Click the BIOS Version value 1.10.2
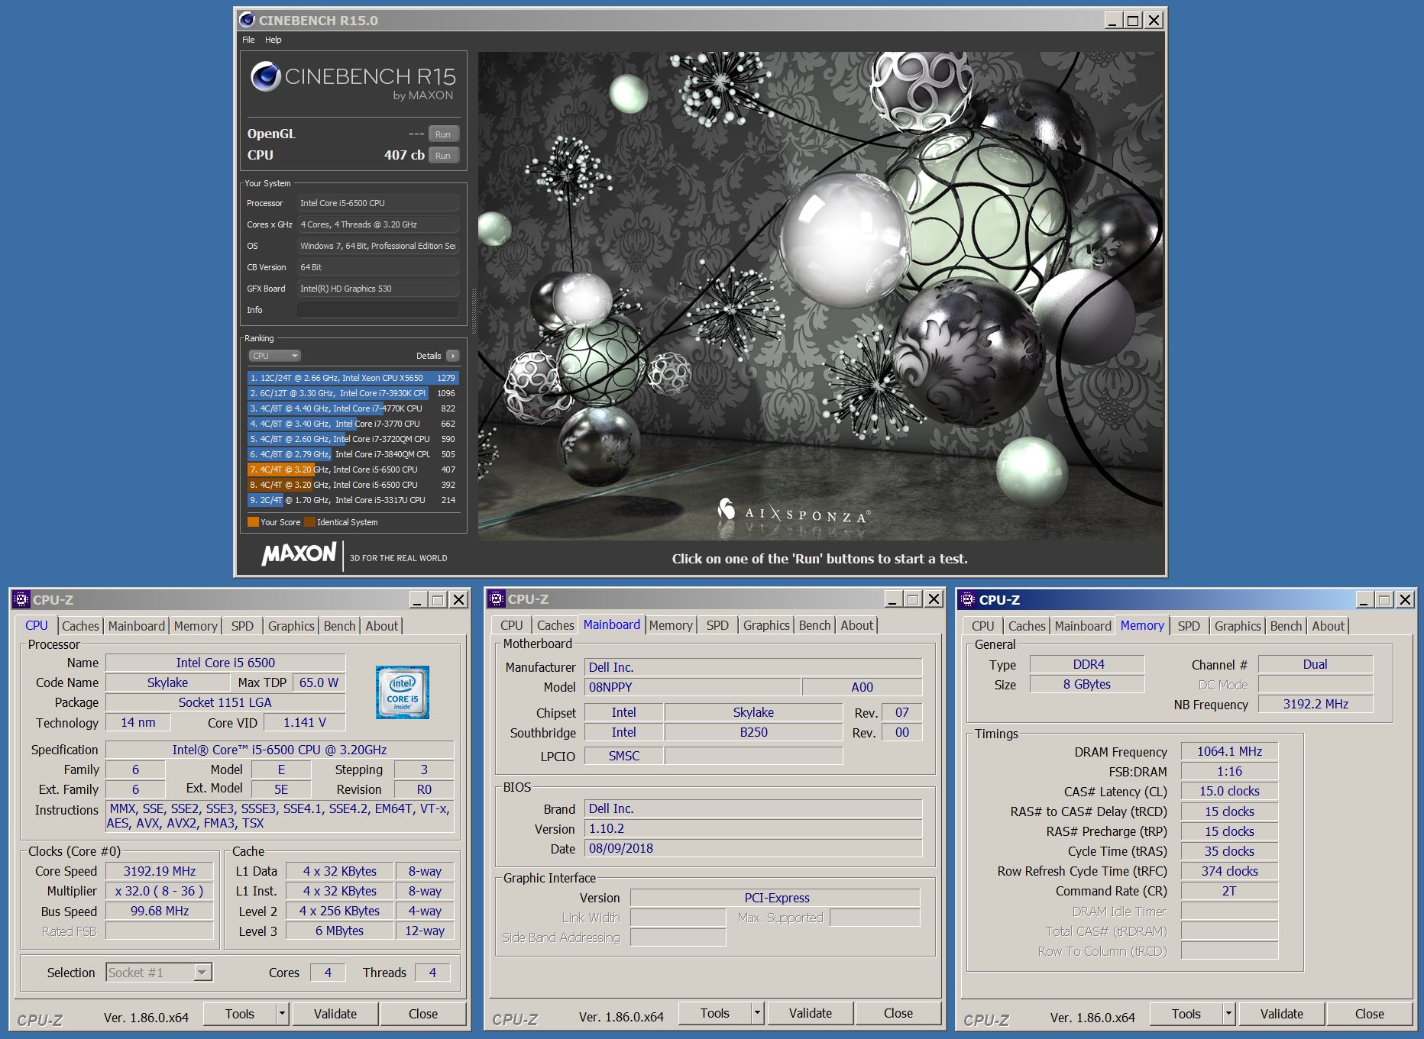 tap(753, 828)
